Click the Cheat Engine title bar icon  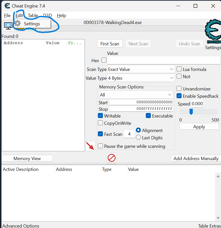pyautogui.click(x=7, y=6)
